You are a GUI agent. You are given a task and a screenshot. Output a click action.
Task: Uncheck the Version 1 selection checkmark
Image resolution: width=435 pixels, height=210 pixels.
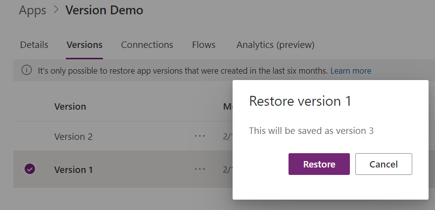(30, 169)
